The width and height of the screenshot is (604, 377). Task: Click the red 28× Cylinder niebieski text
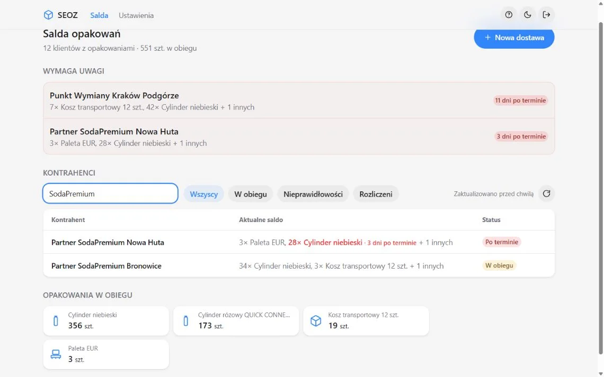pos(325,243)
